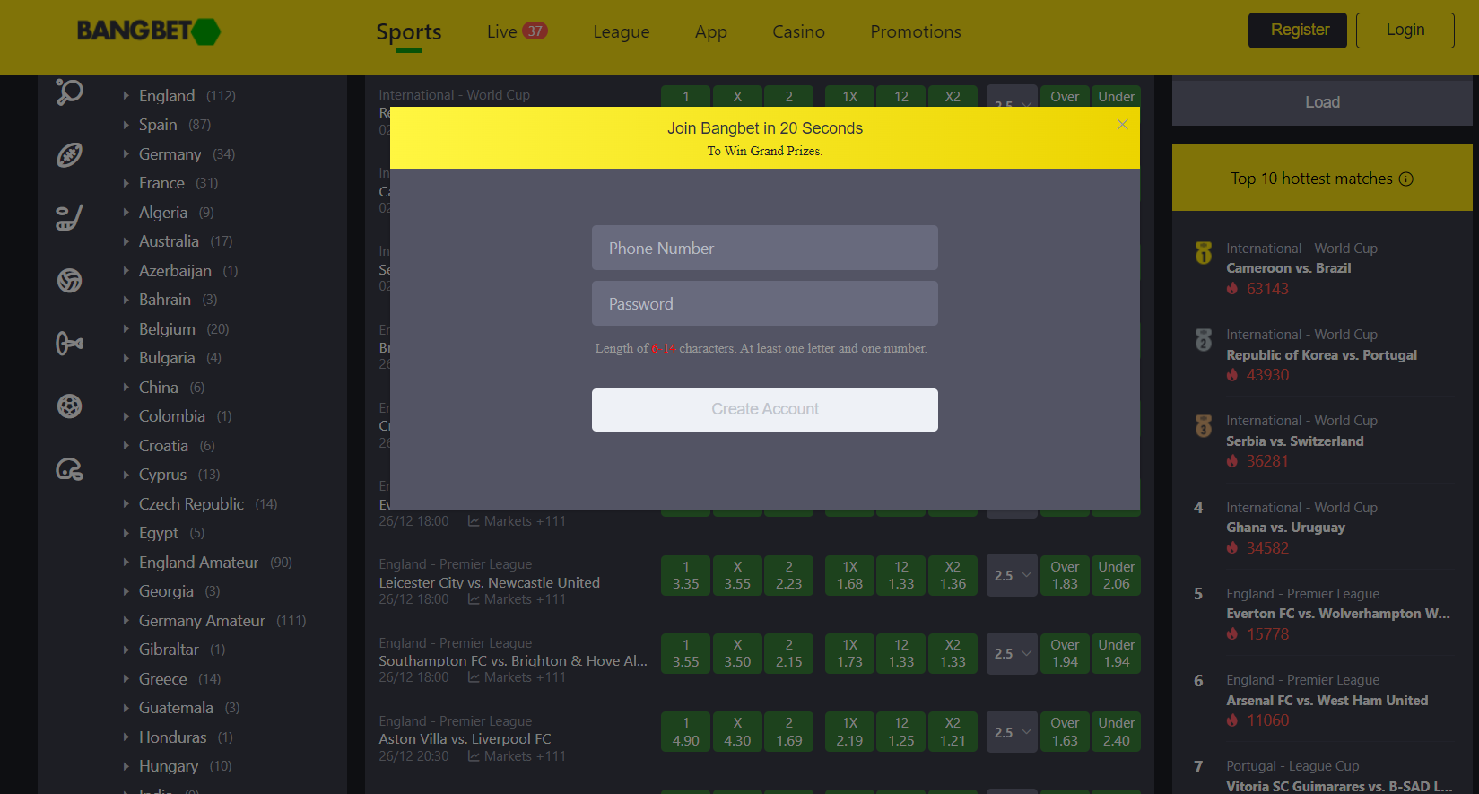This screenshot has width=1479, height=794.
Task: Select home win odds 3.35 for Leicester
Action: coord(686,575)
